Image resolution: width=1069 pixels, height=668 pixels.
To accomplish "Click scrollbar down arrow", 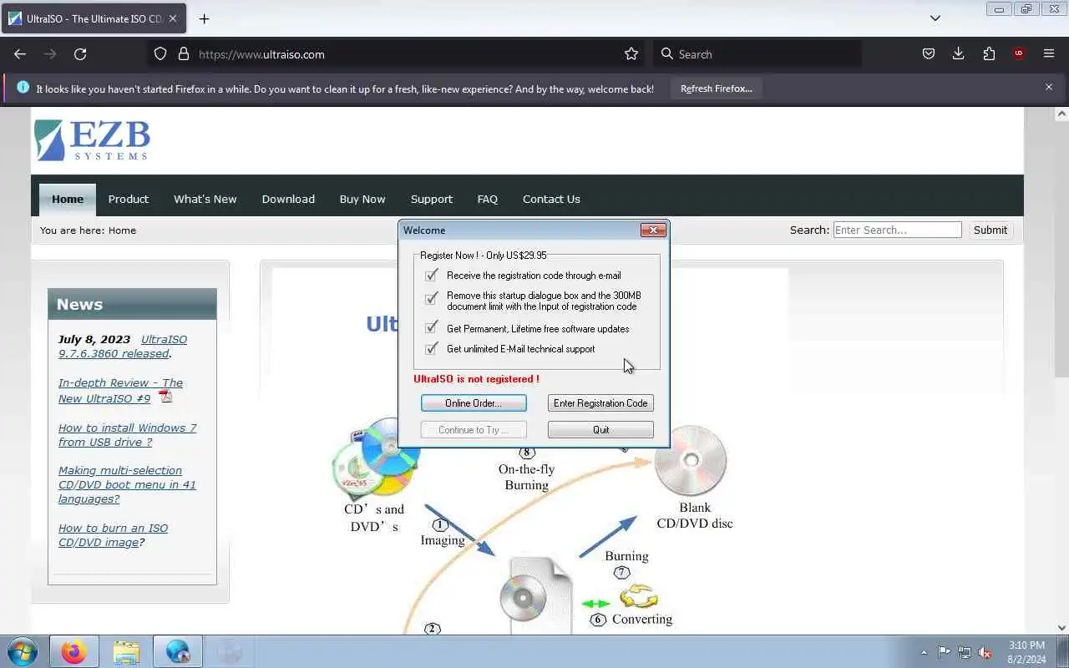I will [1062, 627].
